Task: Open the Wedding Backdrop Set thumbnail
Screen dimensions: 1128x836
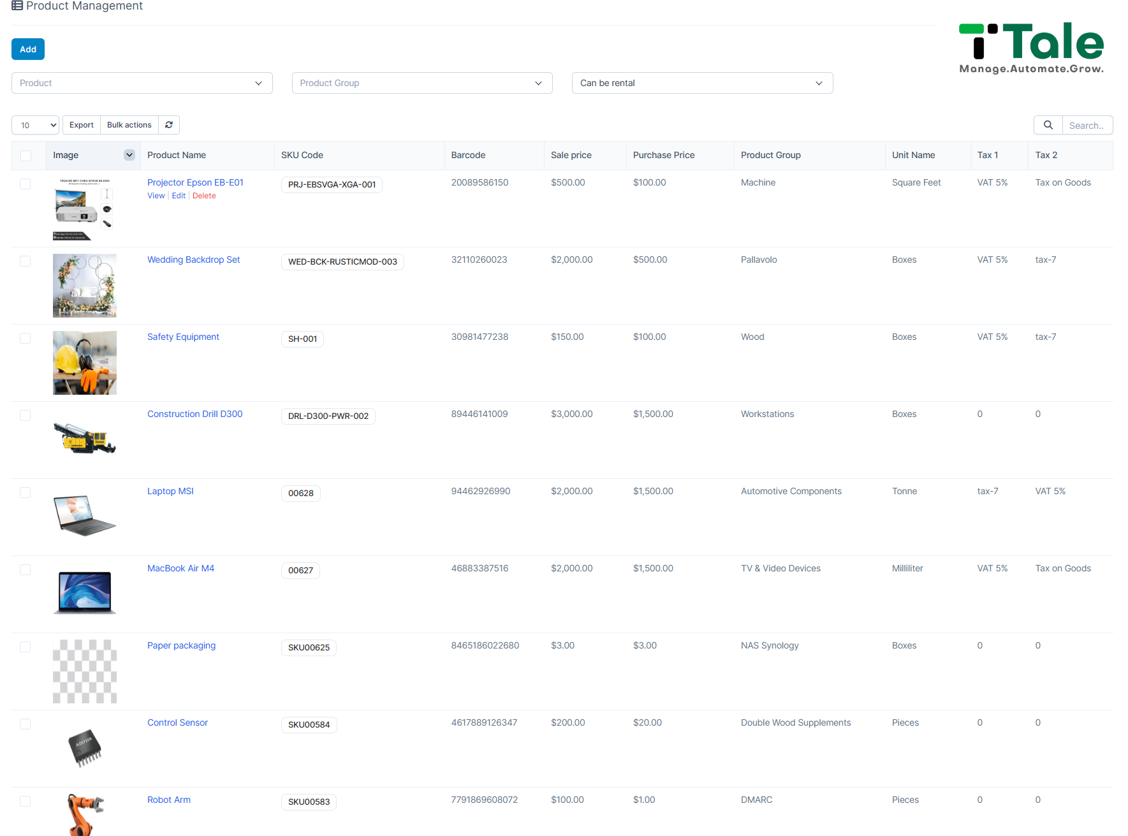Action: [x=85, y=286]
